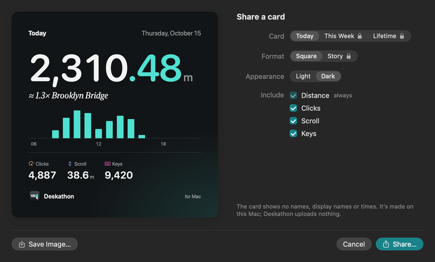Click the Deskathon app icon on card
This screenshot has height=262, width=435.
coord(35,196)
